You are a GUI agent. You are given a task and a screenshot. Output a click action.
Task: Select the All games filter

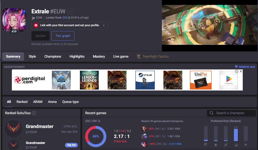tap(9, 102)
